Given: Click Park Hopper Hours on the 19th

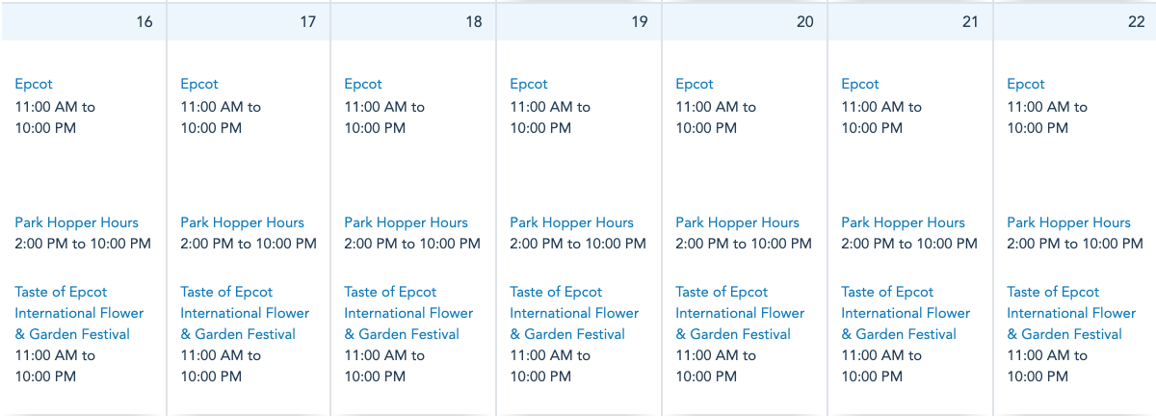Looking at the screenshot, I should point(572,222).
